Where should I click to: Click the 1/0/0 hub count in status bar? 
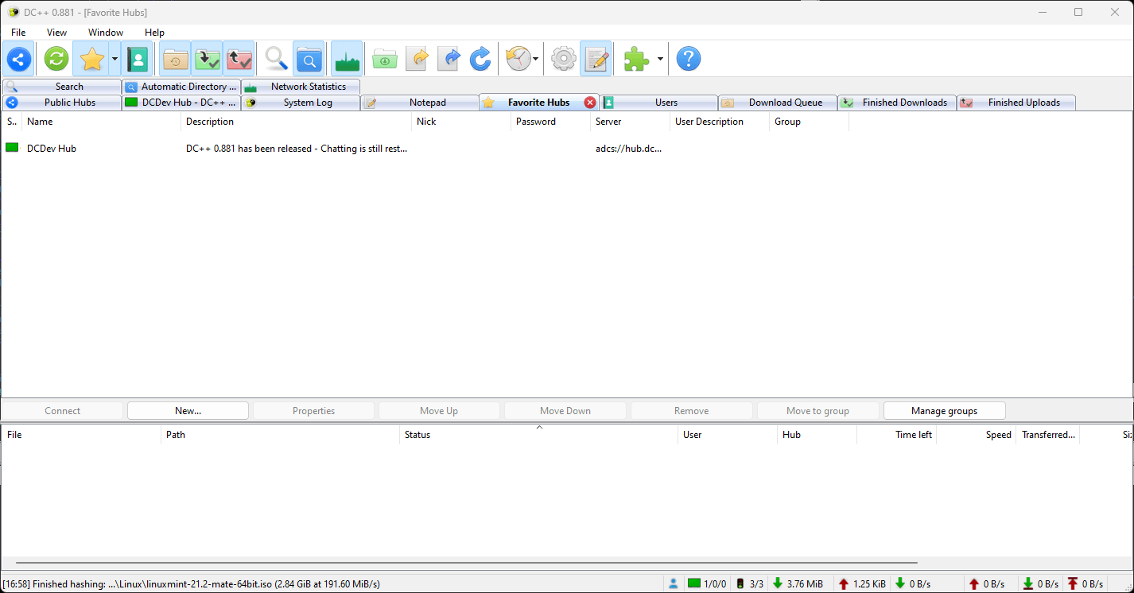tap(707, 583)
